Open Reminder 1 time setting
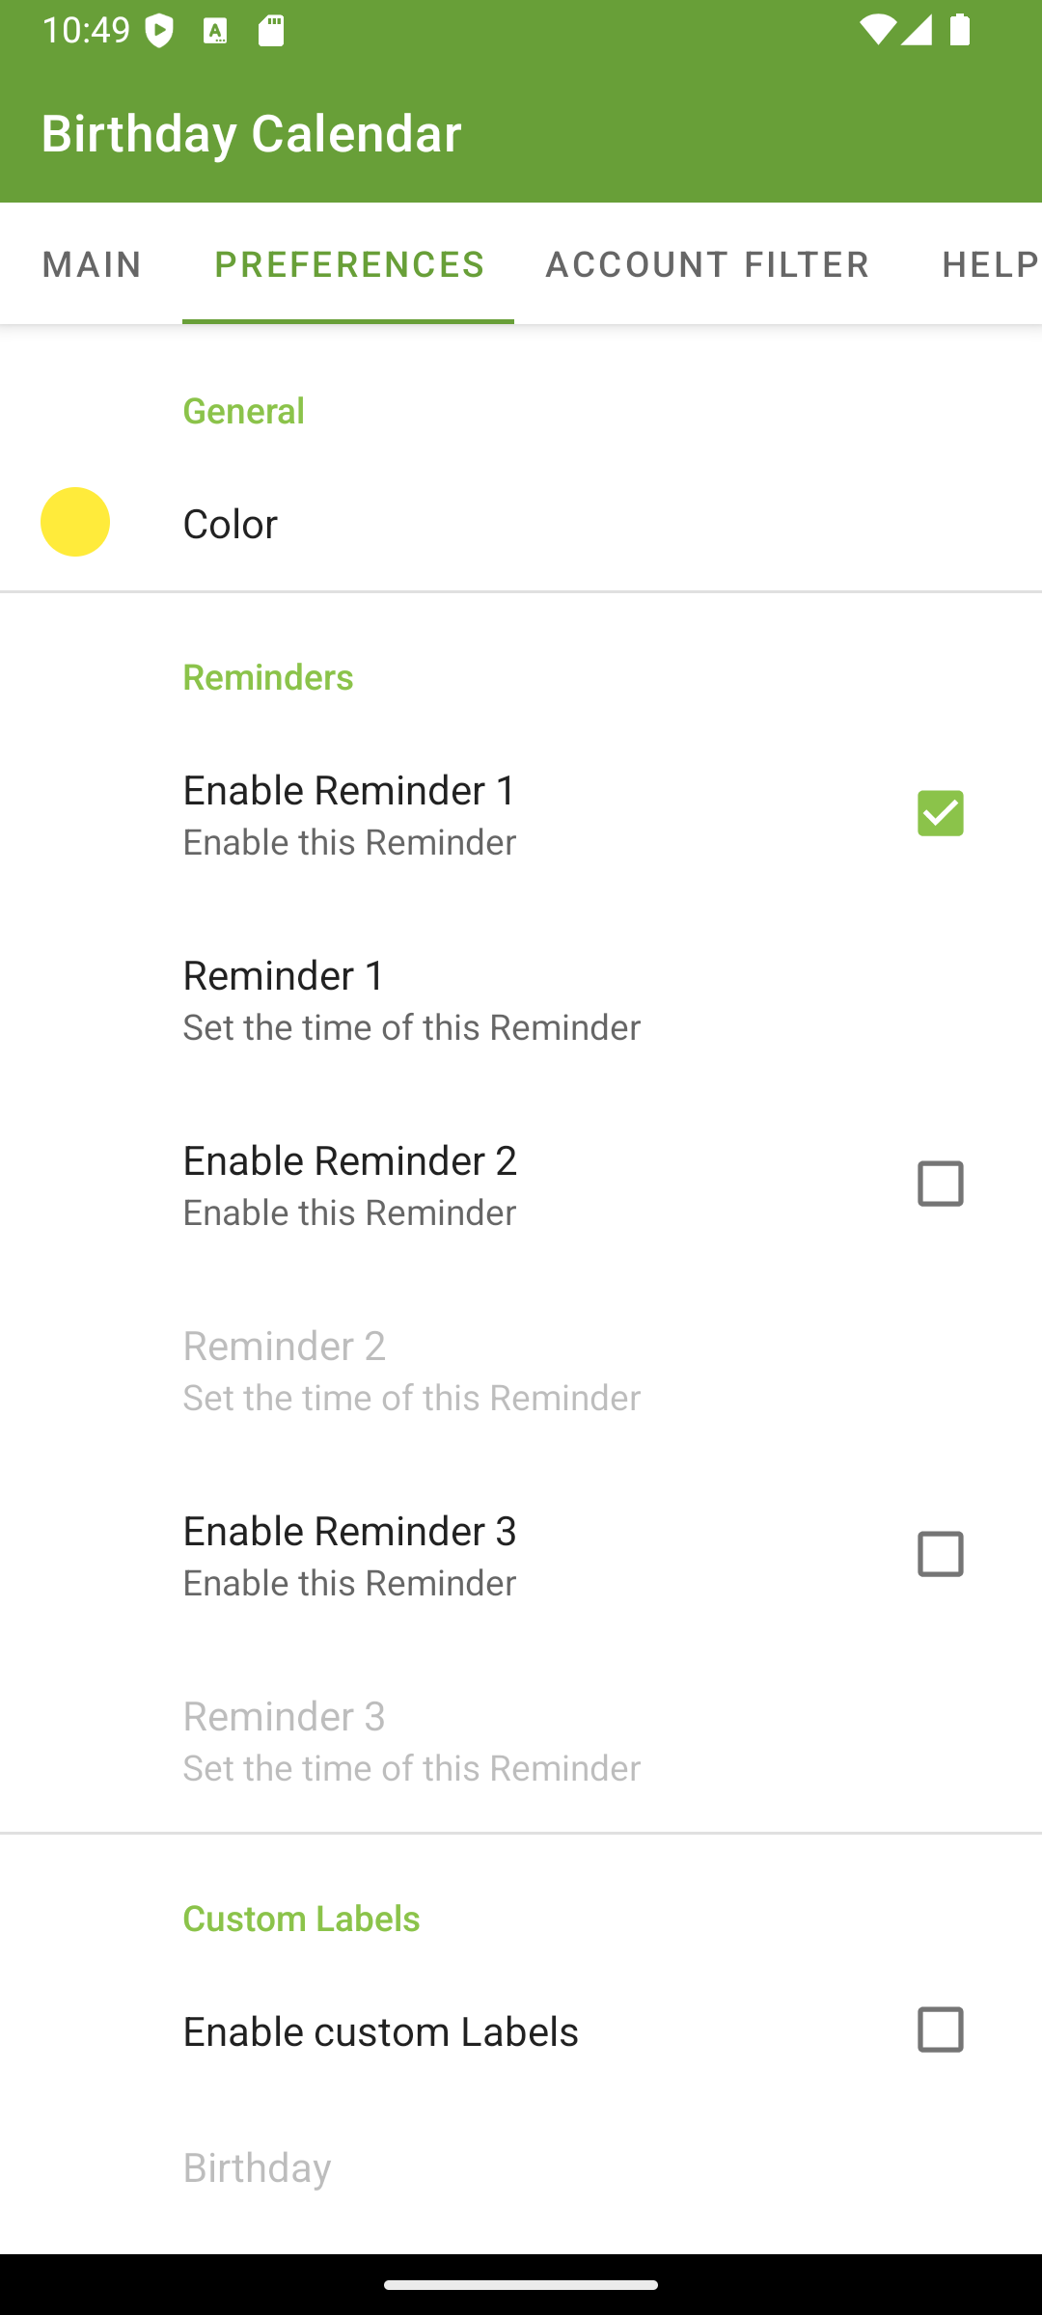 pos(521,999)
